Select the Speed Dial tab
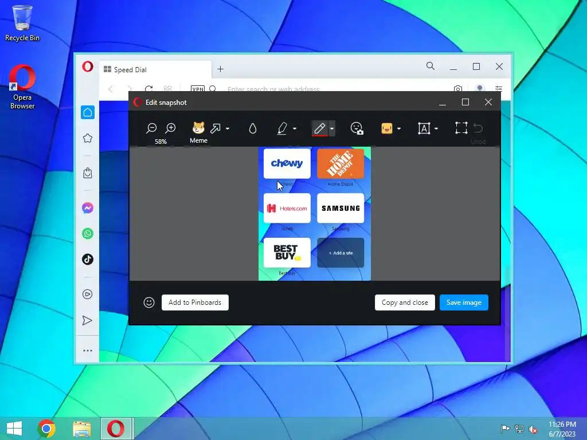Viewport: 587px width, 440px height. tap(155, 69)
